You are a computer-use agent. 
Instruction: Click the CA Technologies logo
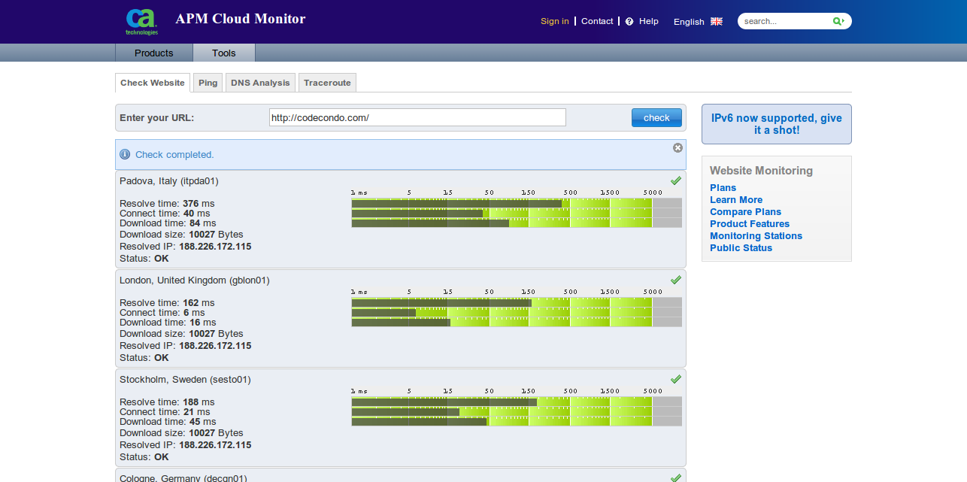pyautogui.click(x=141, y=22)
